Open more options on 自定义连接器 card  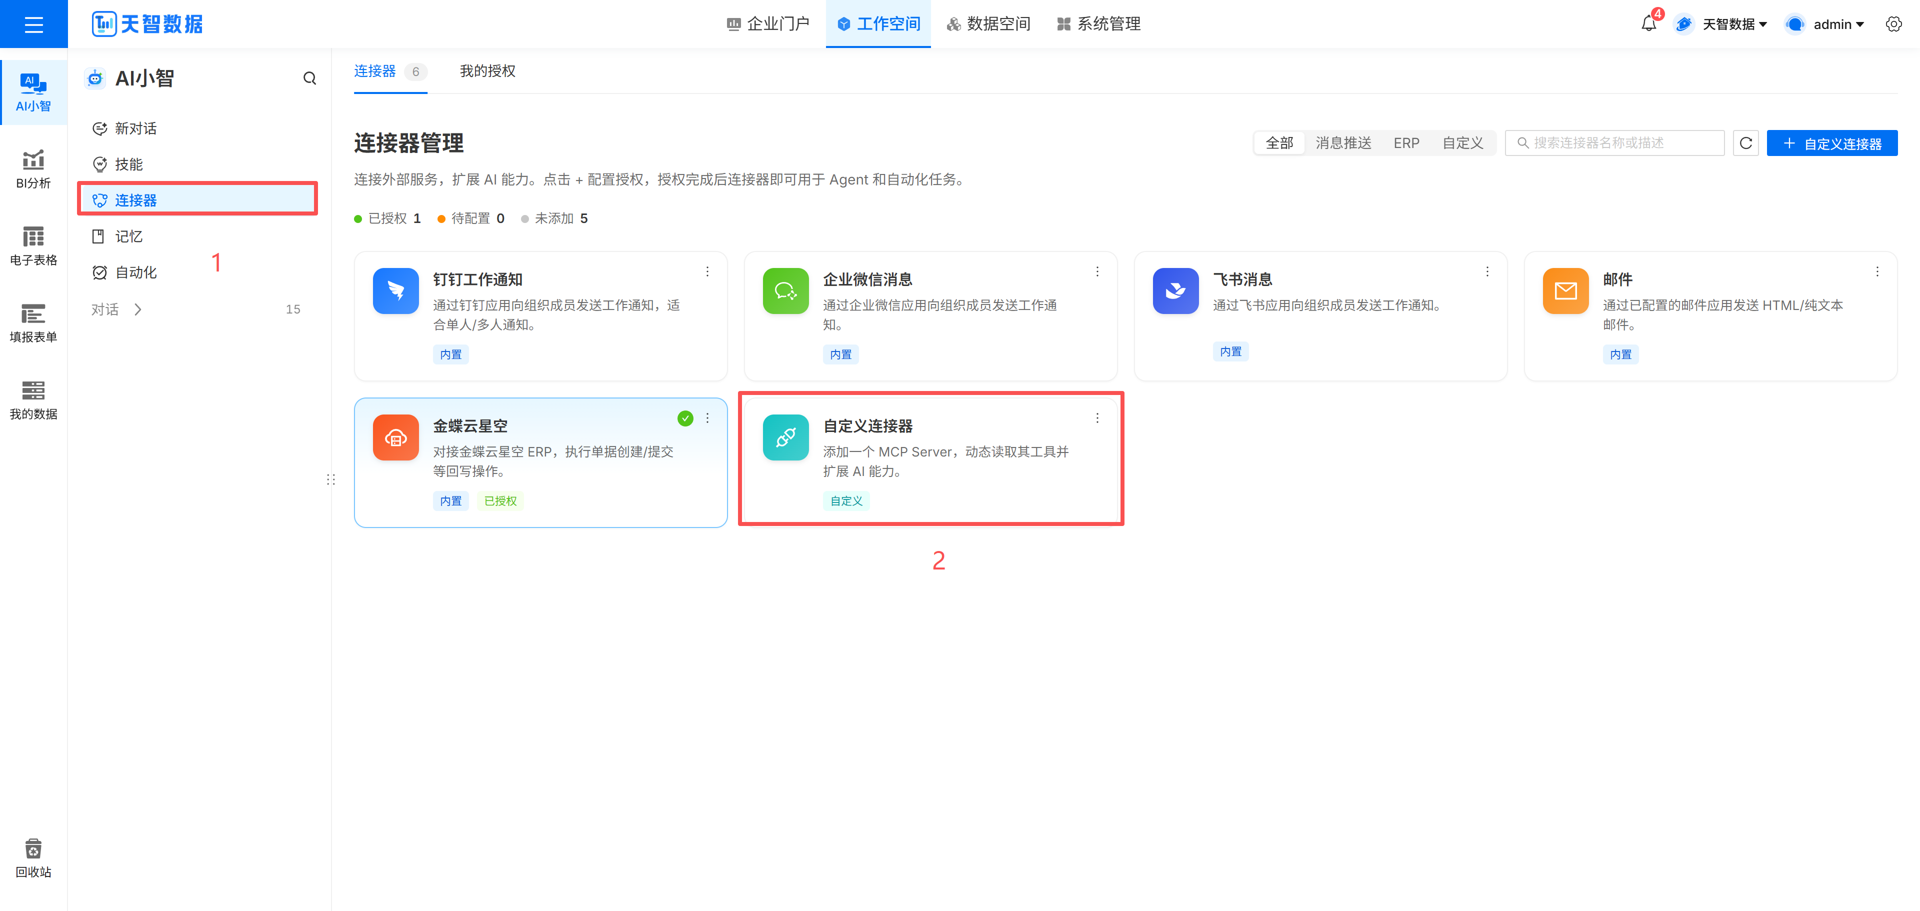click(1097, 418)
